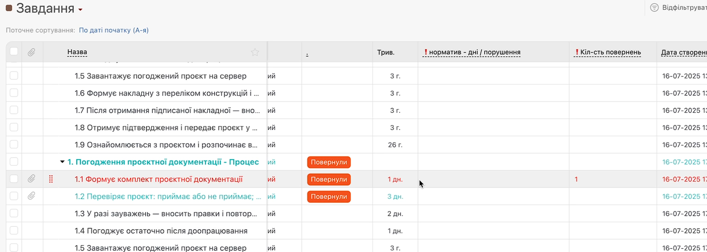The image size is (707, 252).
Task: Click paperclip icon on row 1.1 Формує комплект
Action: pos(31,179)
